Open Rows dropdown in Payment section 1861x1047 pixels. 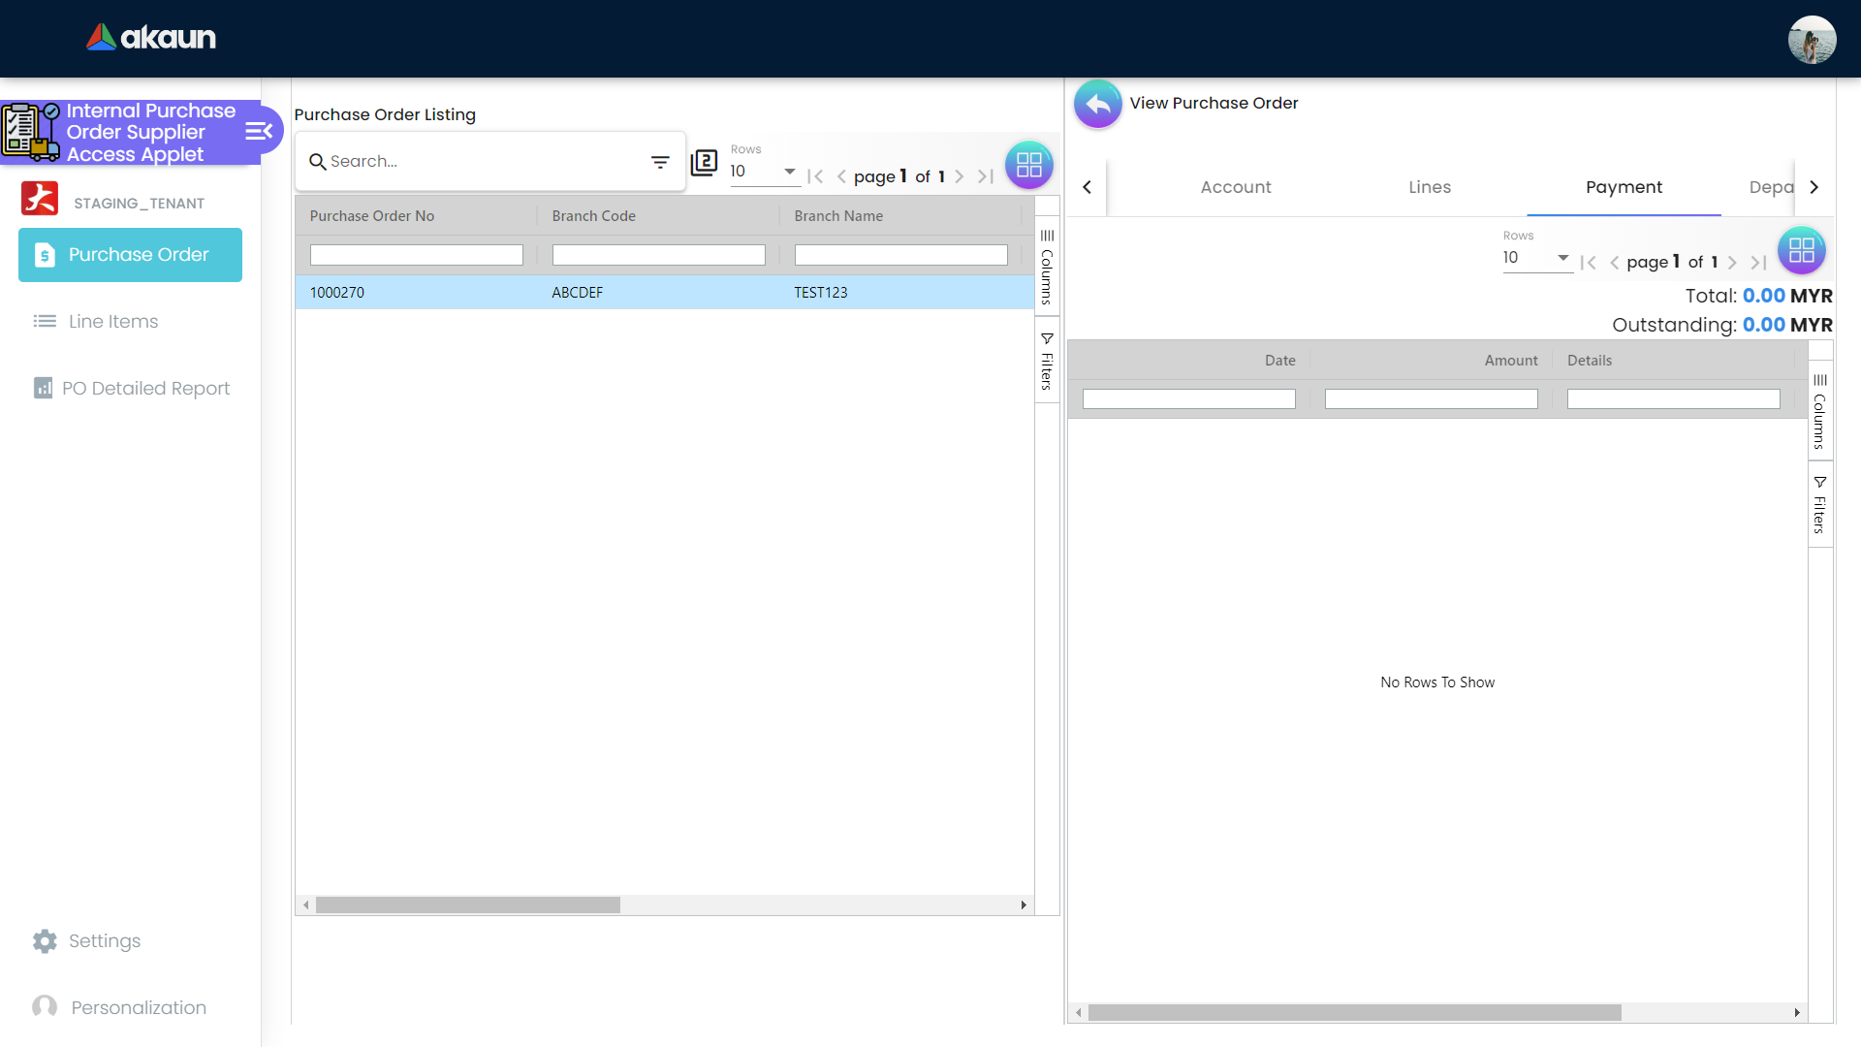click(x=1536, y=258)
